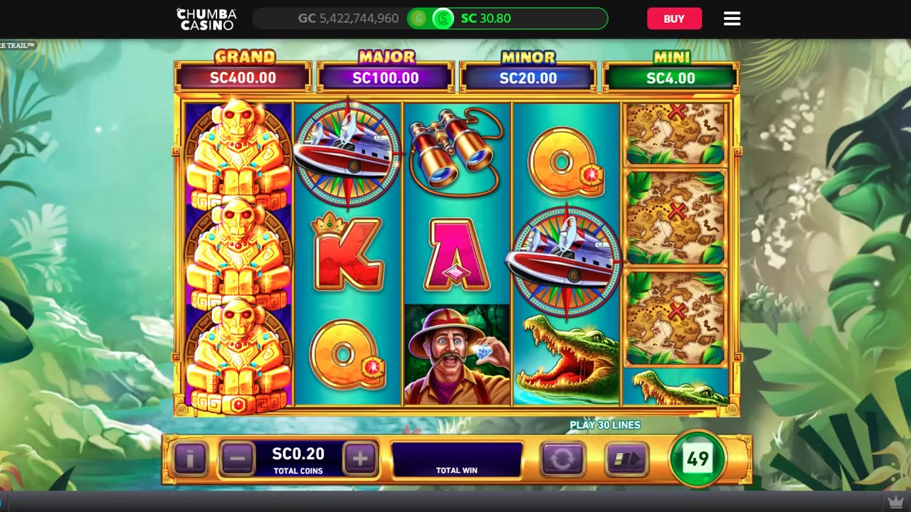911x512 pixels.
Task: Click the explorer holding diamond symbol
Action: [x=457, y=354]
